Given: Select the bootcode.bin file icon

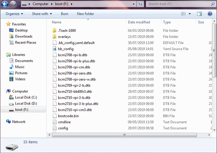Looking at the screenshot, I should coord(55,116).
